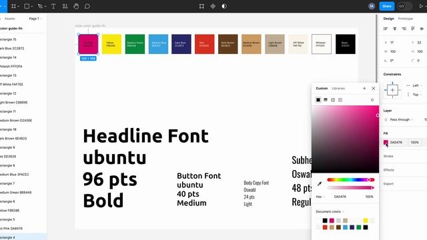The height and width of the screenshot is (240, 427).
Task: Click the user avatar M
Action: coord(372,6)
